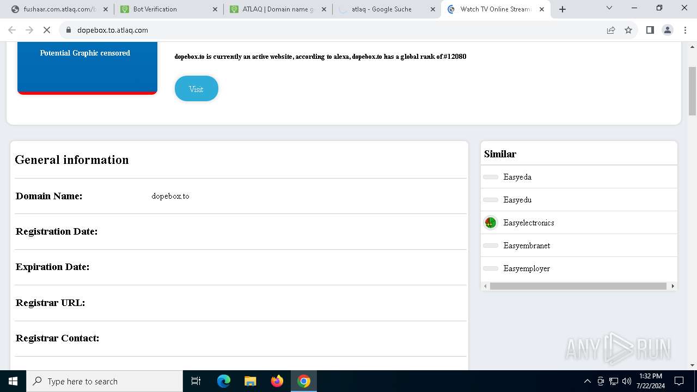Open the Easyedu similar site link
The height and width of the screenshot is (392, 697).
(x=517, y=200)
